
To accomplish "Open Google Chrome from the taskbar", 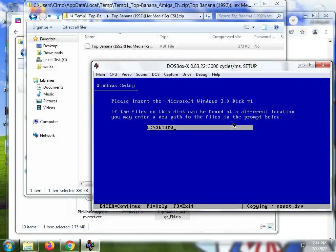I will (x=70, y=245).
